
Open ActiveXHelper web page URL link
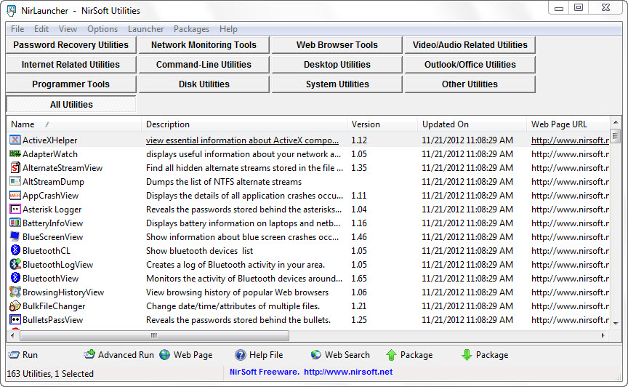tap(570, 140)
